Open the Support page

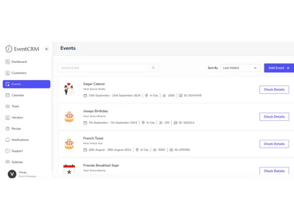[x=26, y=151]
